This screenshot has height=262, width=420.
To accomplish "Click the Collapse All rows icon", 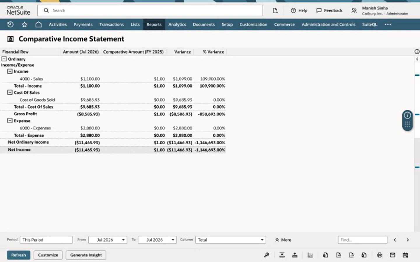I will coord(282,255).
